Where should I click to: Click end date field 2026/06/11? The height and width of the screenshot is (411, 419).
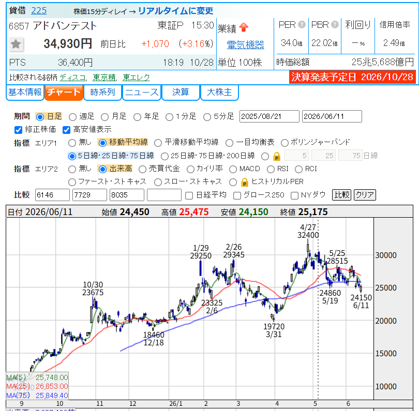[332, 116]
